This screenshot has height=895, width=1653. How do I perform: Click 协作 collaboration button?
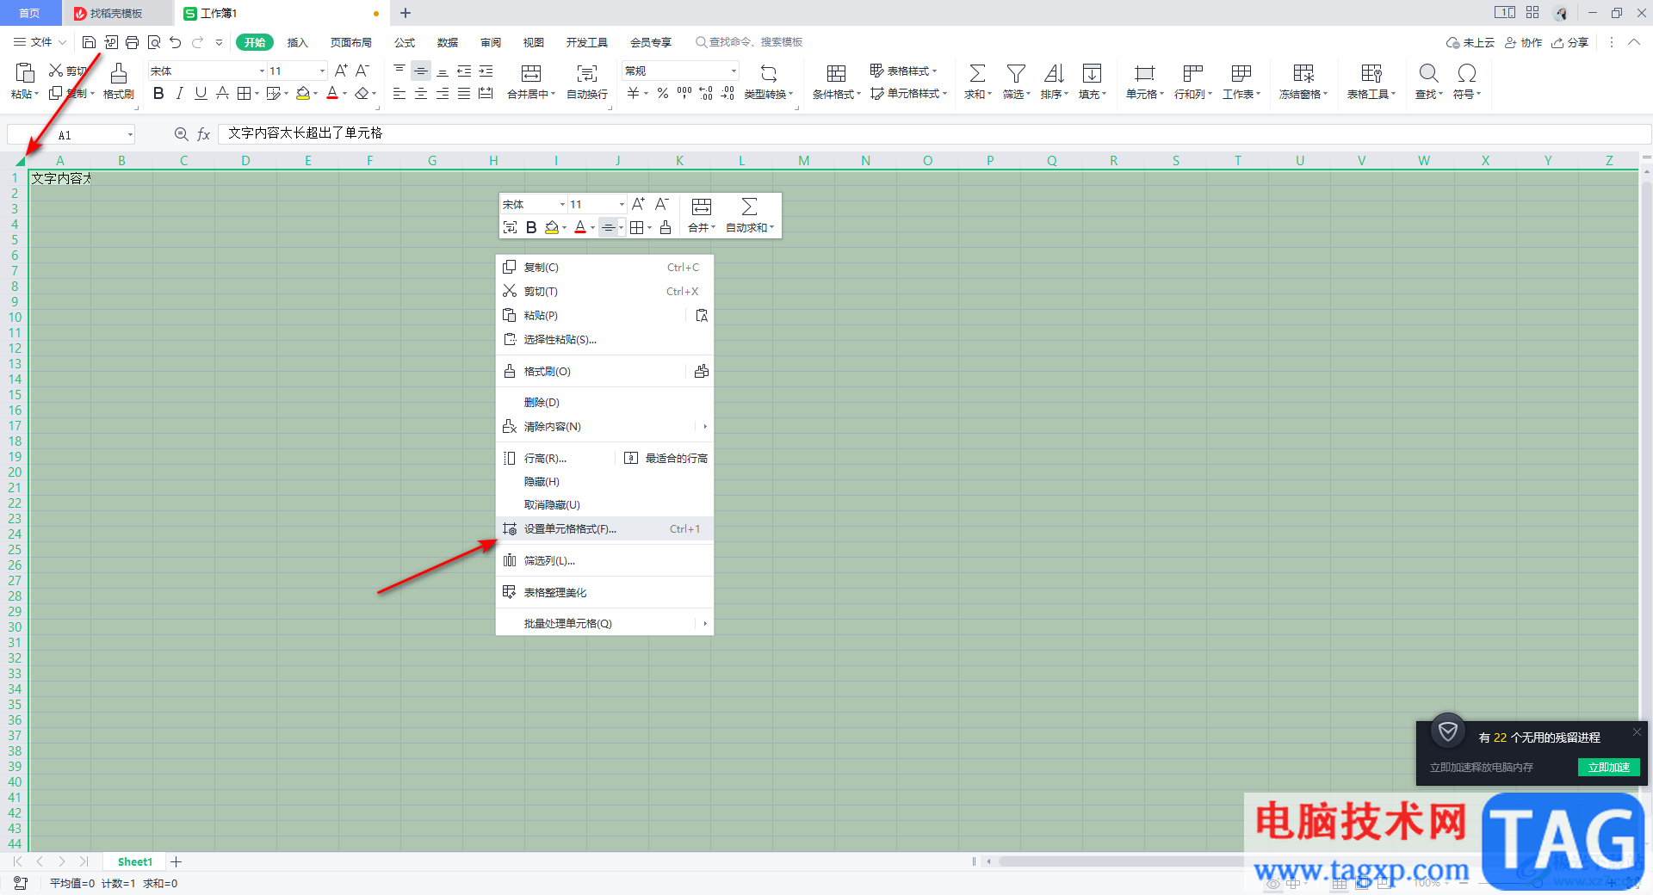pyautogui.click(x=1523, y=42)
